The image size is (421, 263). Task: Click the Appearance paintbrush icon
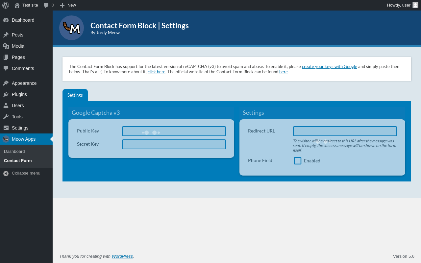[6, 83]
